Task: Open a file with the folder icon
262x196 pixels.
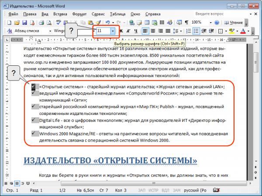Action: (17, 22)
